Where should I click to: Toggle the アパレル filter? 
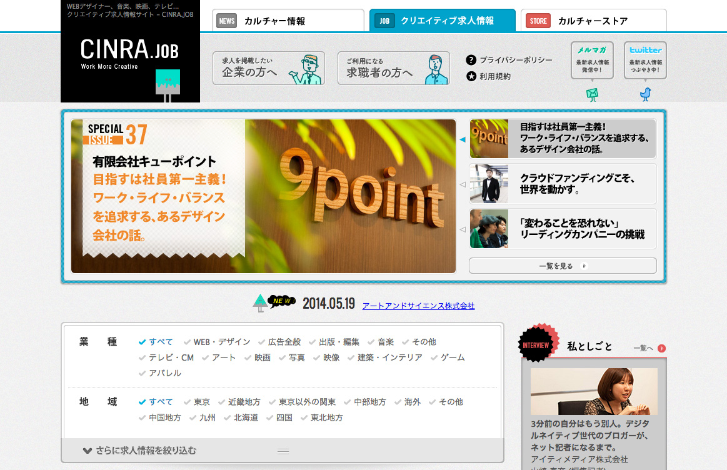(160, 373)
